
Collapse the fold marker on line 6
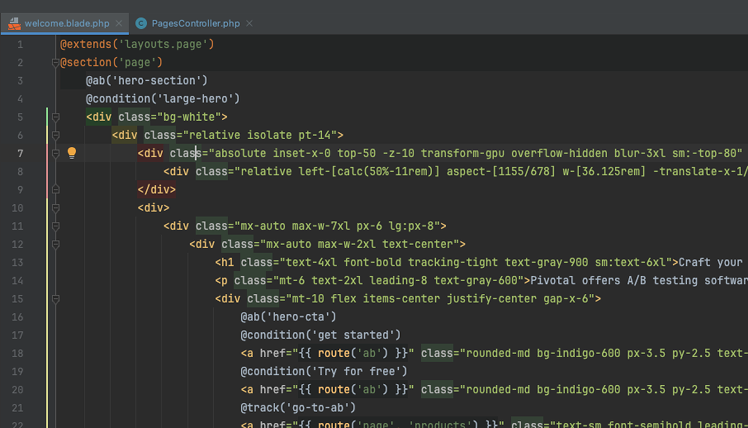[x=56, y=135]
